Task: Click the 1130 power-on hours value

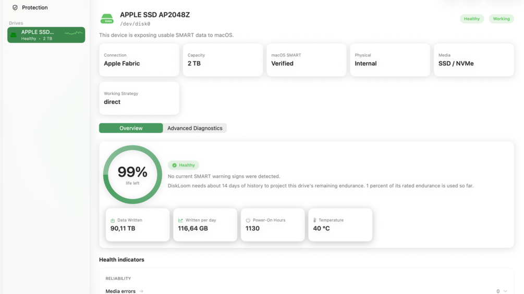Action: tap(252, 228)
